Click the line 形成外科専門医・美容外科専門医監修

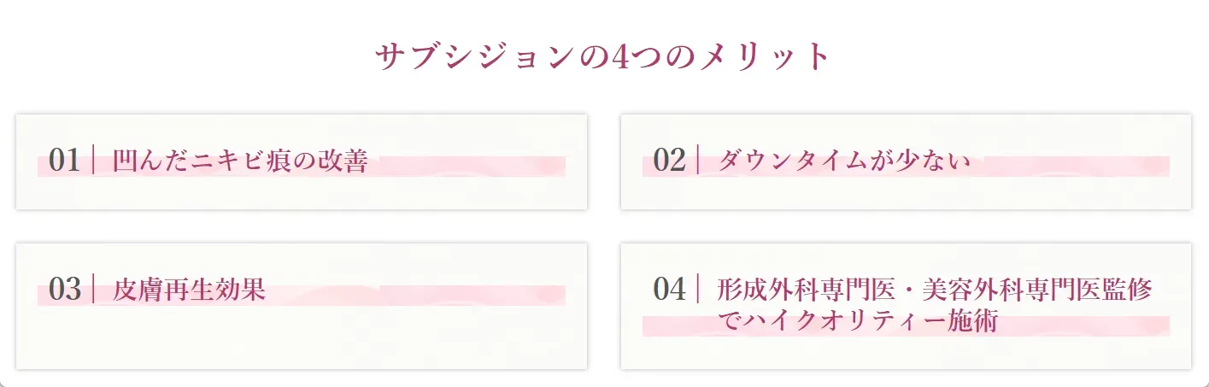(x=935, y=290)
